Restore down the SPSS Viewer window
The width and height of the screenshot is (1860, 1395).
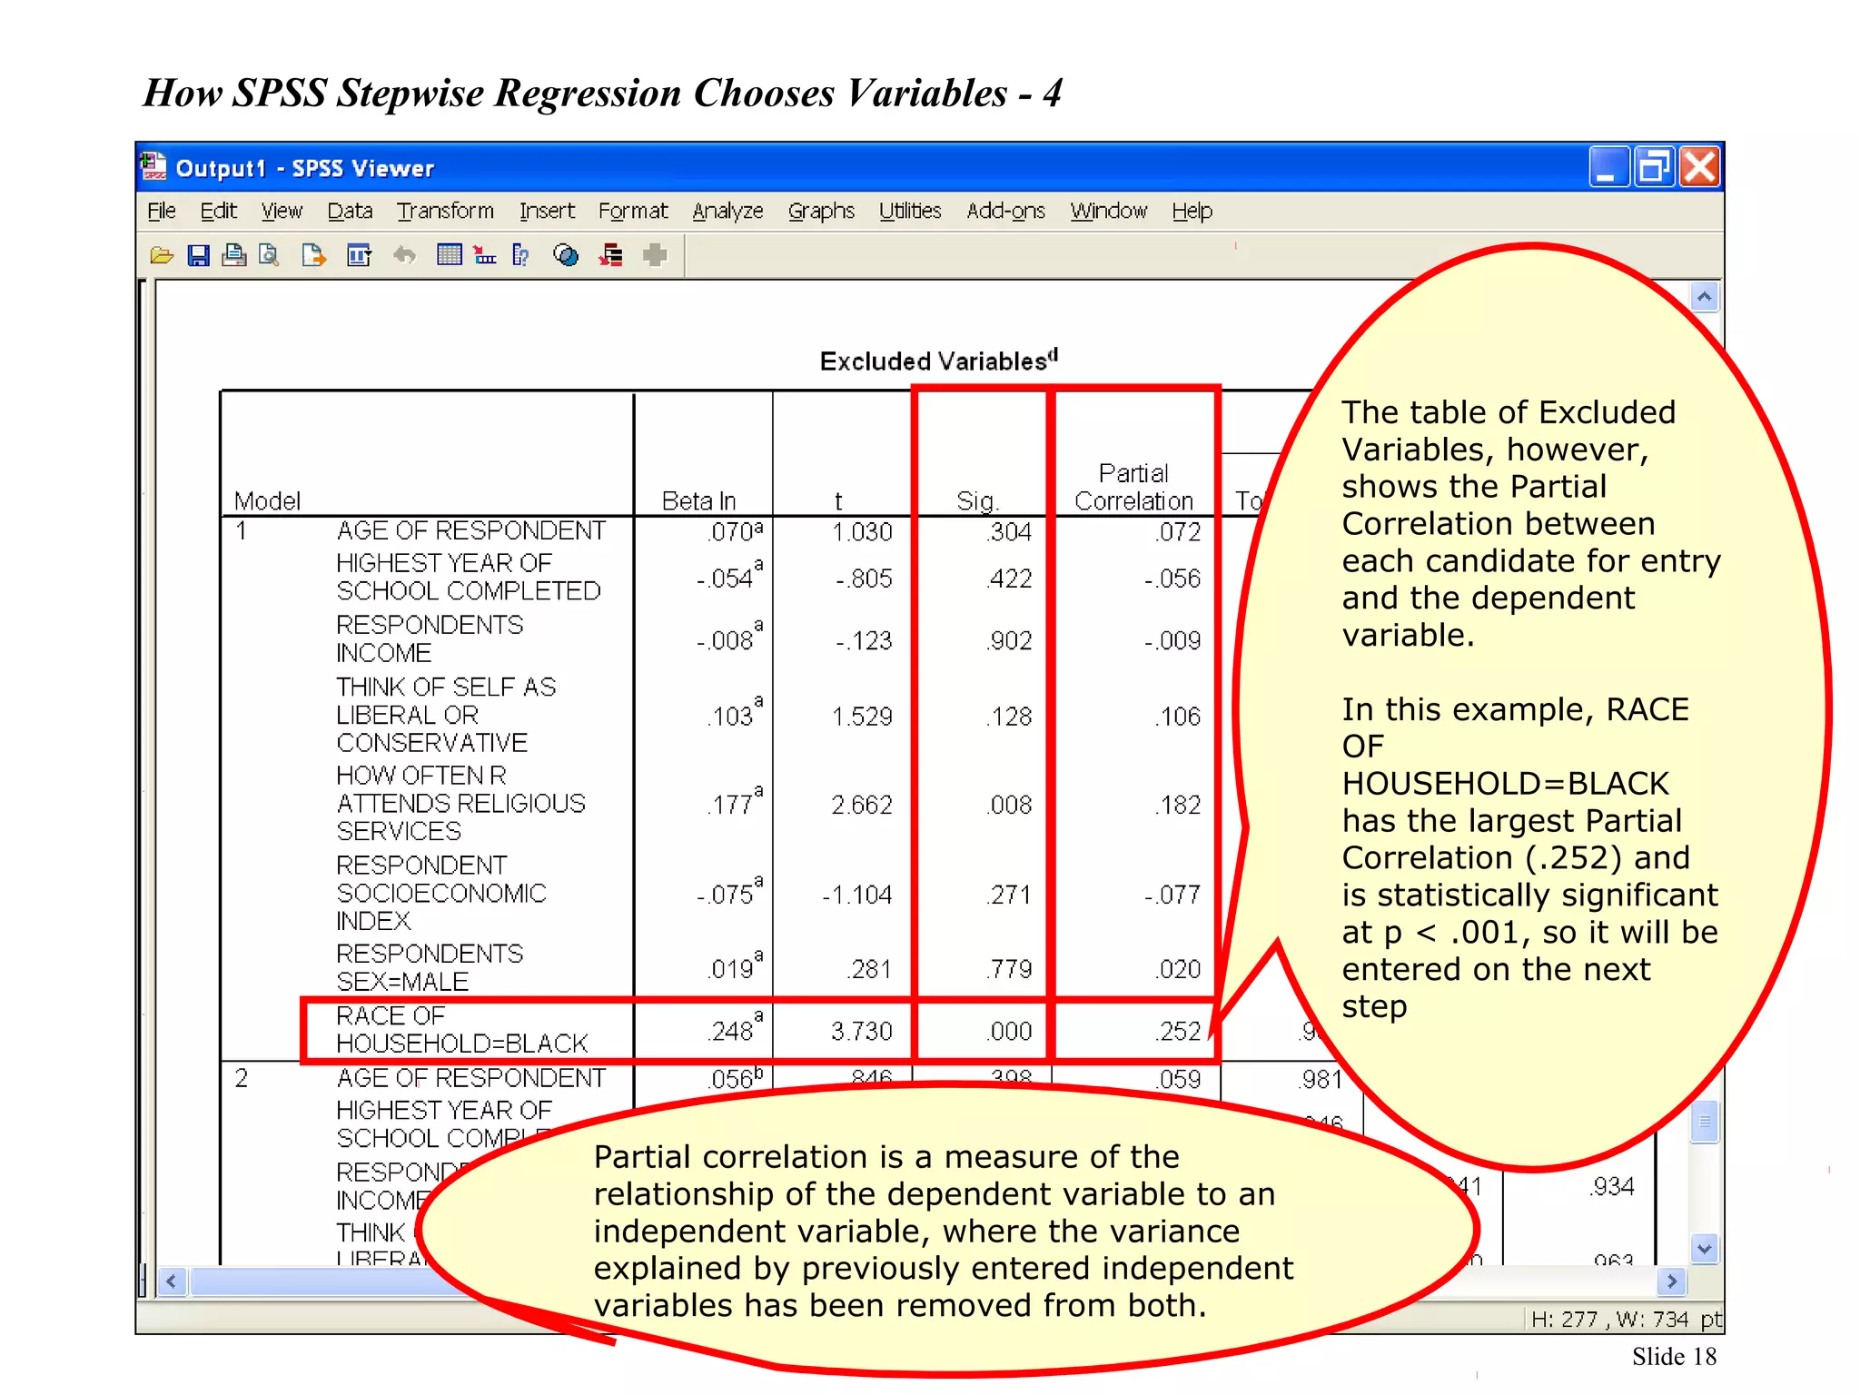point(1654,167)
